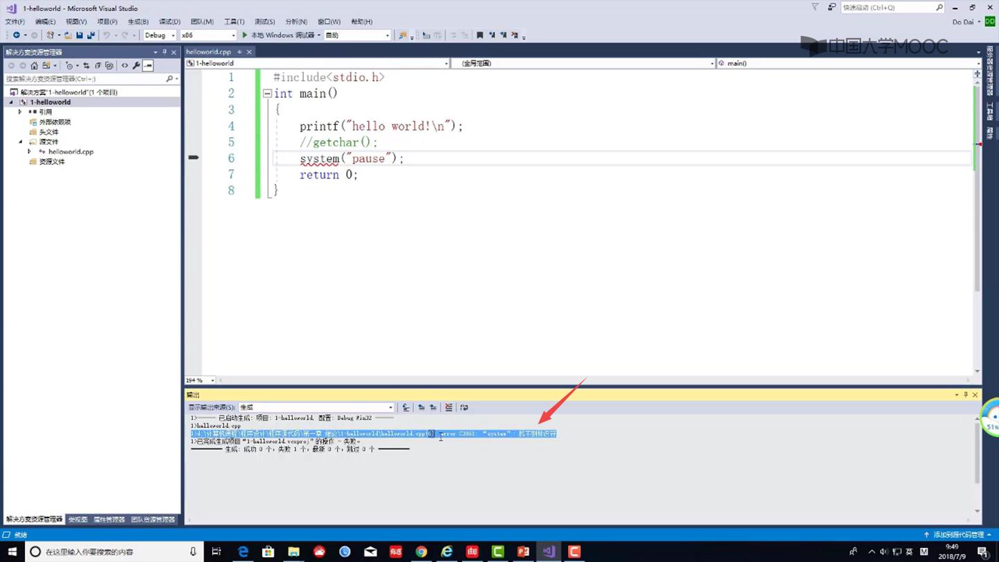Click the View Code icon in Solution Explorer

(125, 66)
